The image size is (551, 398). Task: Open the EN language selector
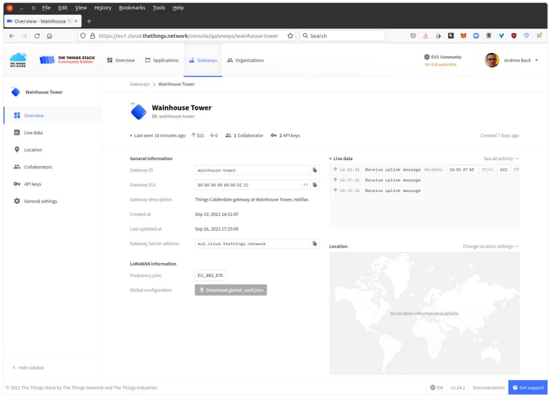437,388
